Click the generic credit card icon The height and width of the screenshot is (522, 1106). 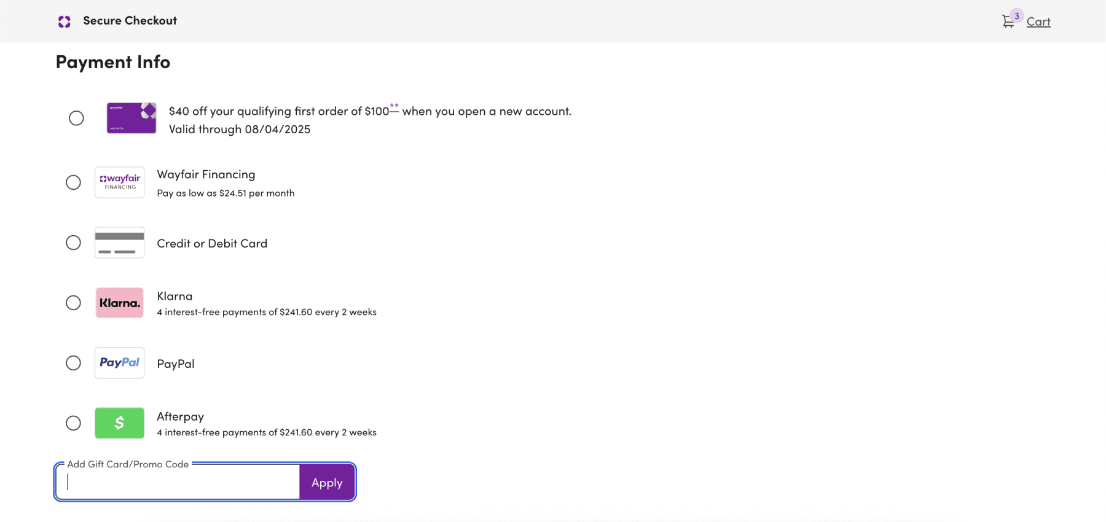[x=119, y=243]
